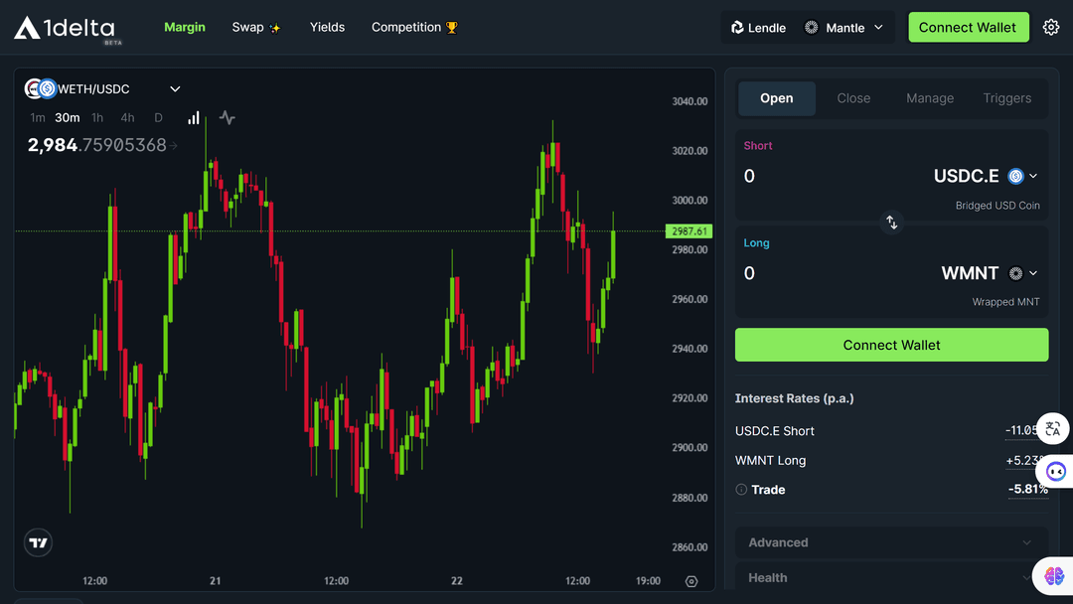Select the 30m timeframe
This screenshot has width=1073, height=604.
coord(68,117)
